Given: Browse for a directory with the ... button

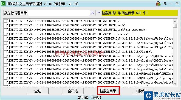Looking at the screenshot, I should [x=98, y=13].
